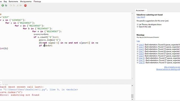Open the 'Was it helpful' feedback link
180x101 pixels.
172,67
